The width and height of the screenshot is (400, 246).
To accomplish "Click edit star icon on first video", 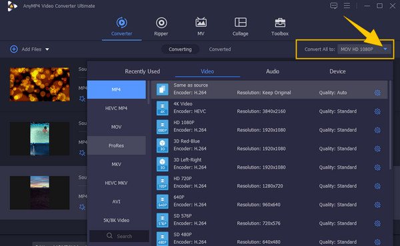I will pos(82,99).
